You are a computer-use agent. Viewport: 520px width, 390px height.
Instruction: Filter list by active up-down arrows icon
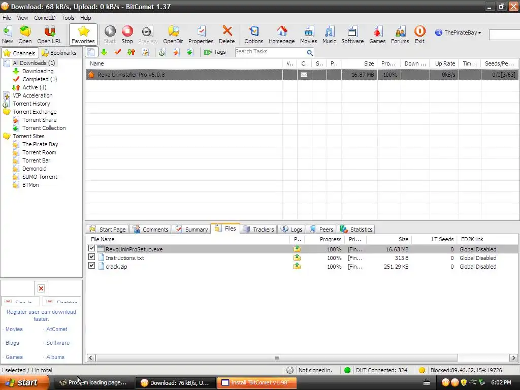coord(132,52)
